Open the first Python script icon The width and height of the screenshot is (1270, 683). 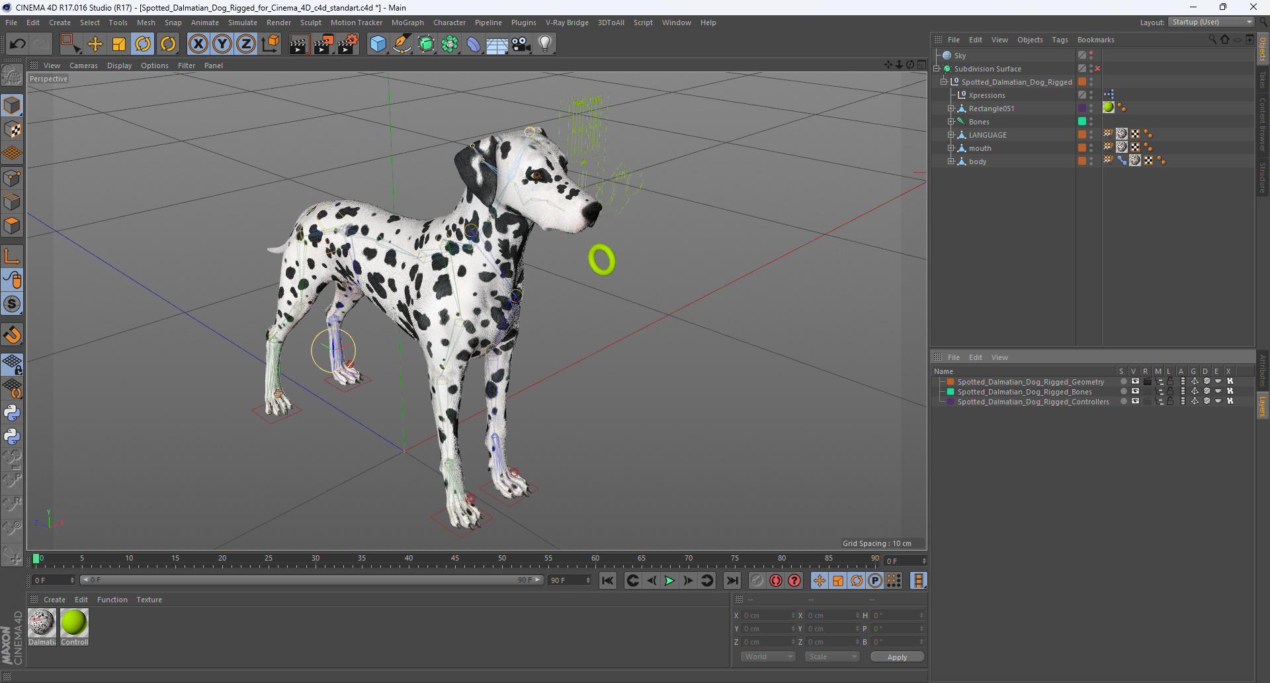coord(12,413)
